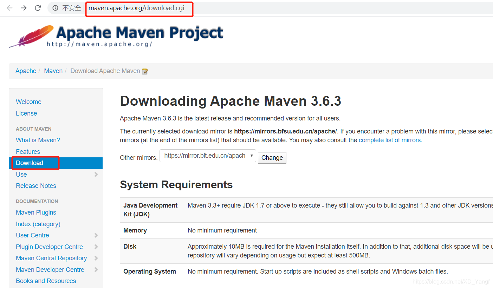Screen dimensions: 493x288
Task: Expand the Maven Central Repository chevron
Action: 96,258
